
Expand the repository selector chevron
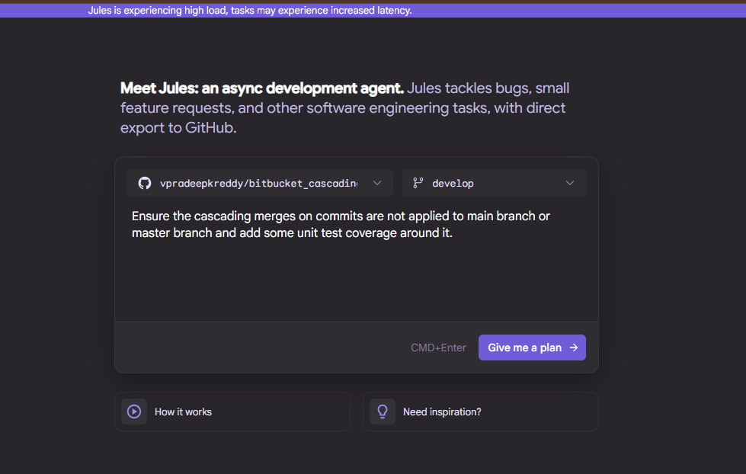[377, 184]
